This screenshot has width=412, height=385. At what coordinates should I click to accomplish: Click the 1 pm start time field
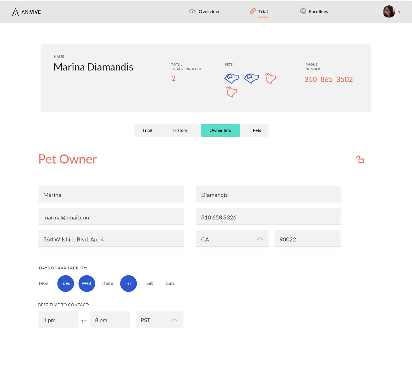[x=58, y=320]
